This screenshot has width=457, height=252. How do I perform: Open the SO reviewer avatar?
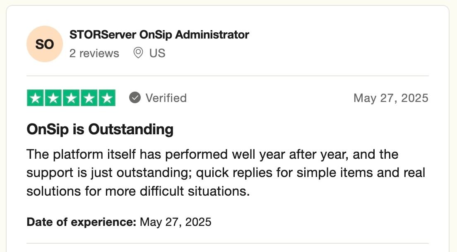click(x=44, y=44)
